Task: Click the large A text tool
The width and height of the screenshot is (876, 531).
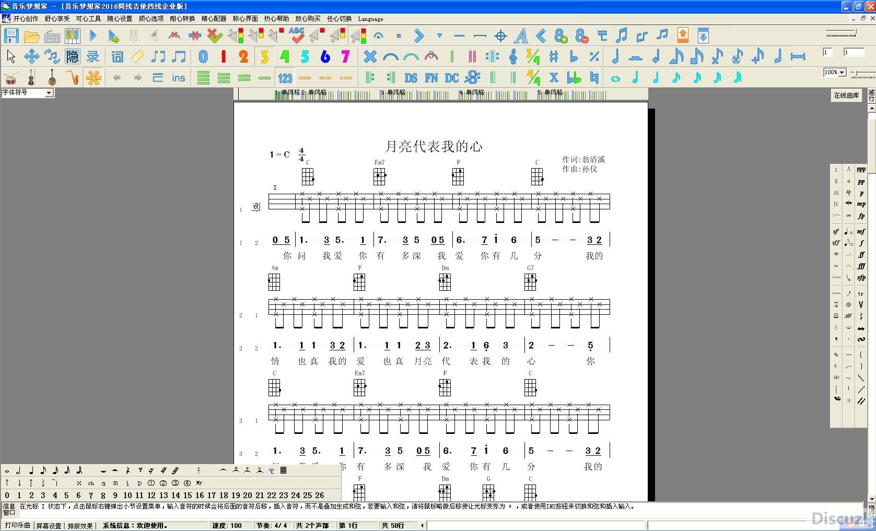Action: 521,36
